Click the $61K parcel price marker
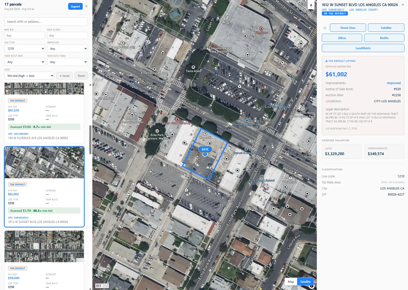This screenshot has width=408, height=290. 205,149
